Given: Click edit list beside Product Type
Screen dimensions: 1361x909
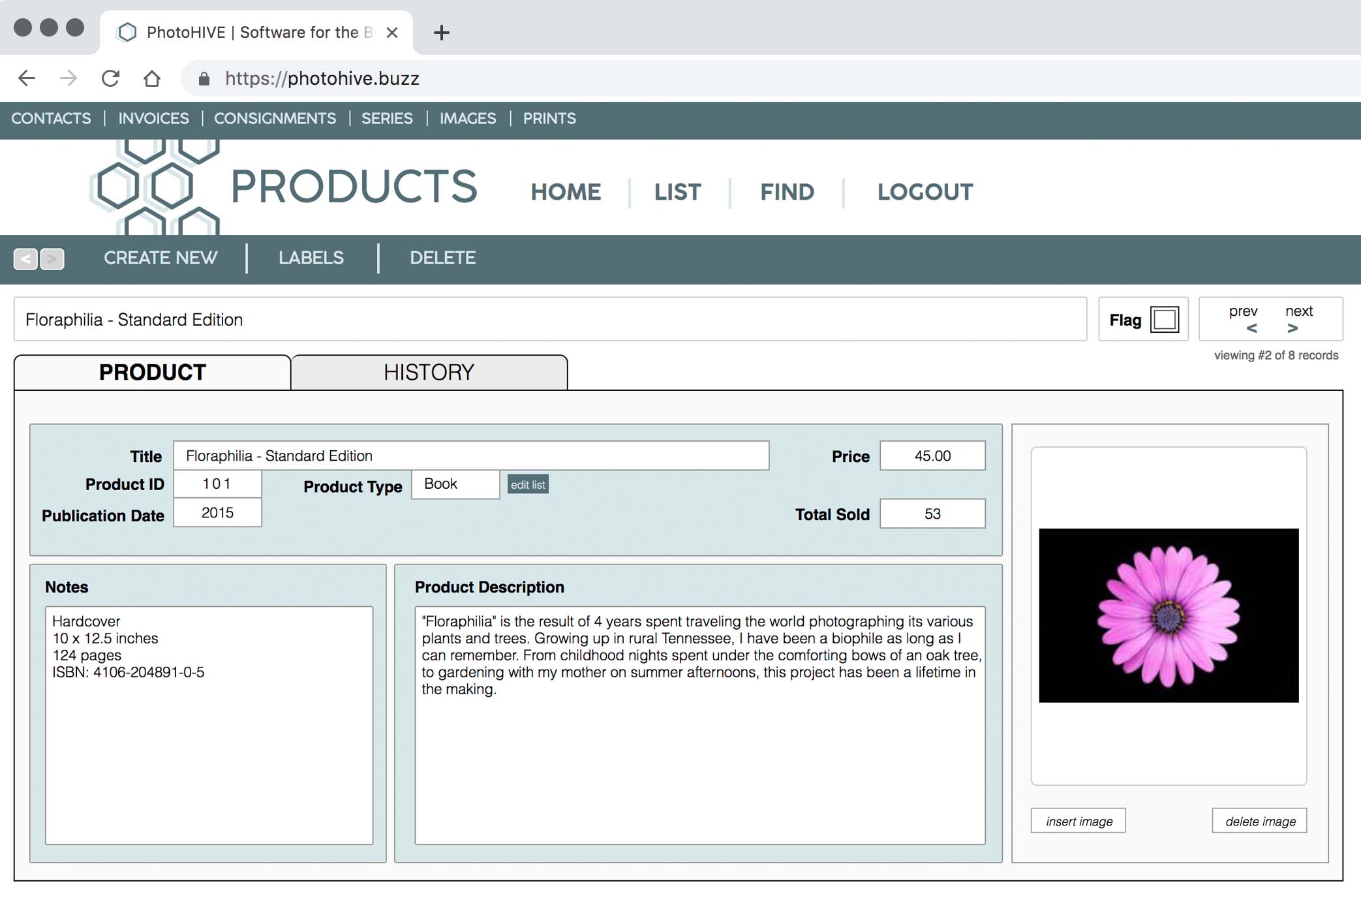Looking at the screenshot, I should click(x=528, y=485).
